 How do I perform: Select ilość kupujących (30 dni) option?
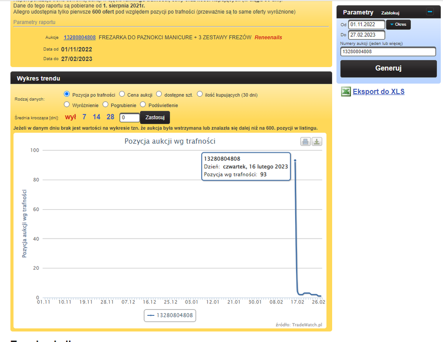tap(200, 94)
